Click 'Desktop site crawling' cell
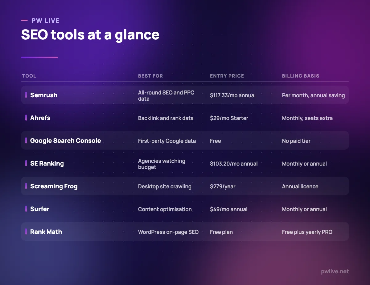The image size is (370, 285). 165,187
